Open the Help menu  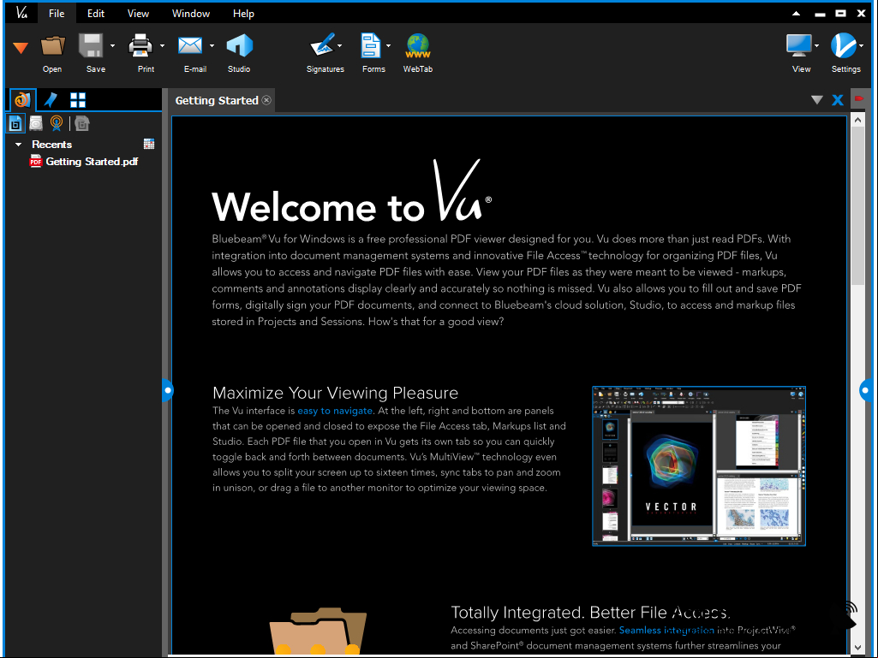[243, 14]
